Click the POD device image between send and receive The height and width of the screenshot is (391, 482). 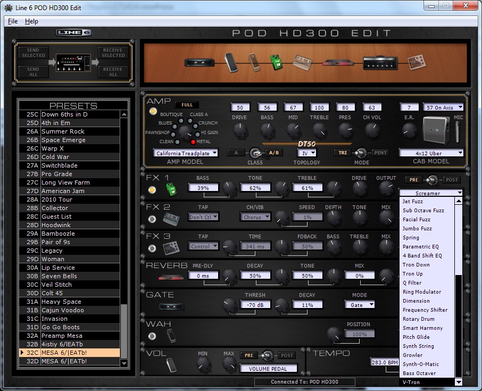[x=73, y=63]
